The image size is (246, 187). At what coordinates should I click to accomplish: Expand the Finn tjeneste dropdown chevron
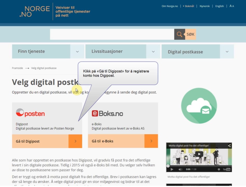(x=77, y=51)
